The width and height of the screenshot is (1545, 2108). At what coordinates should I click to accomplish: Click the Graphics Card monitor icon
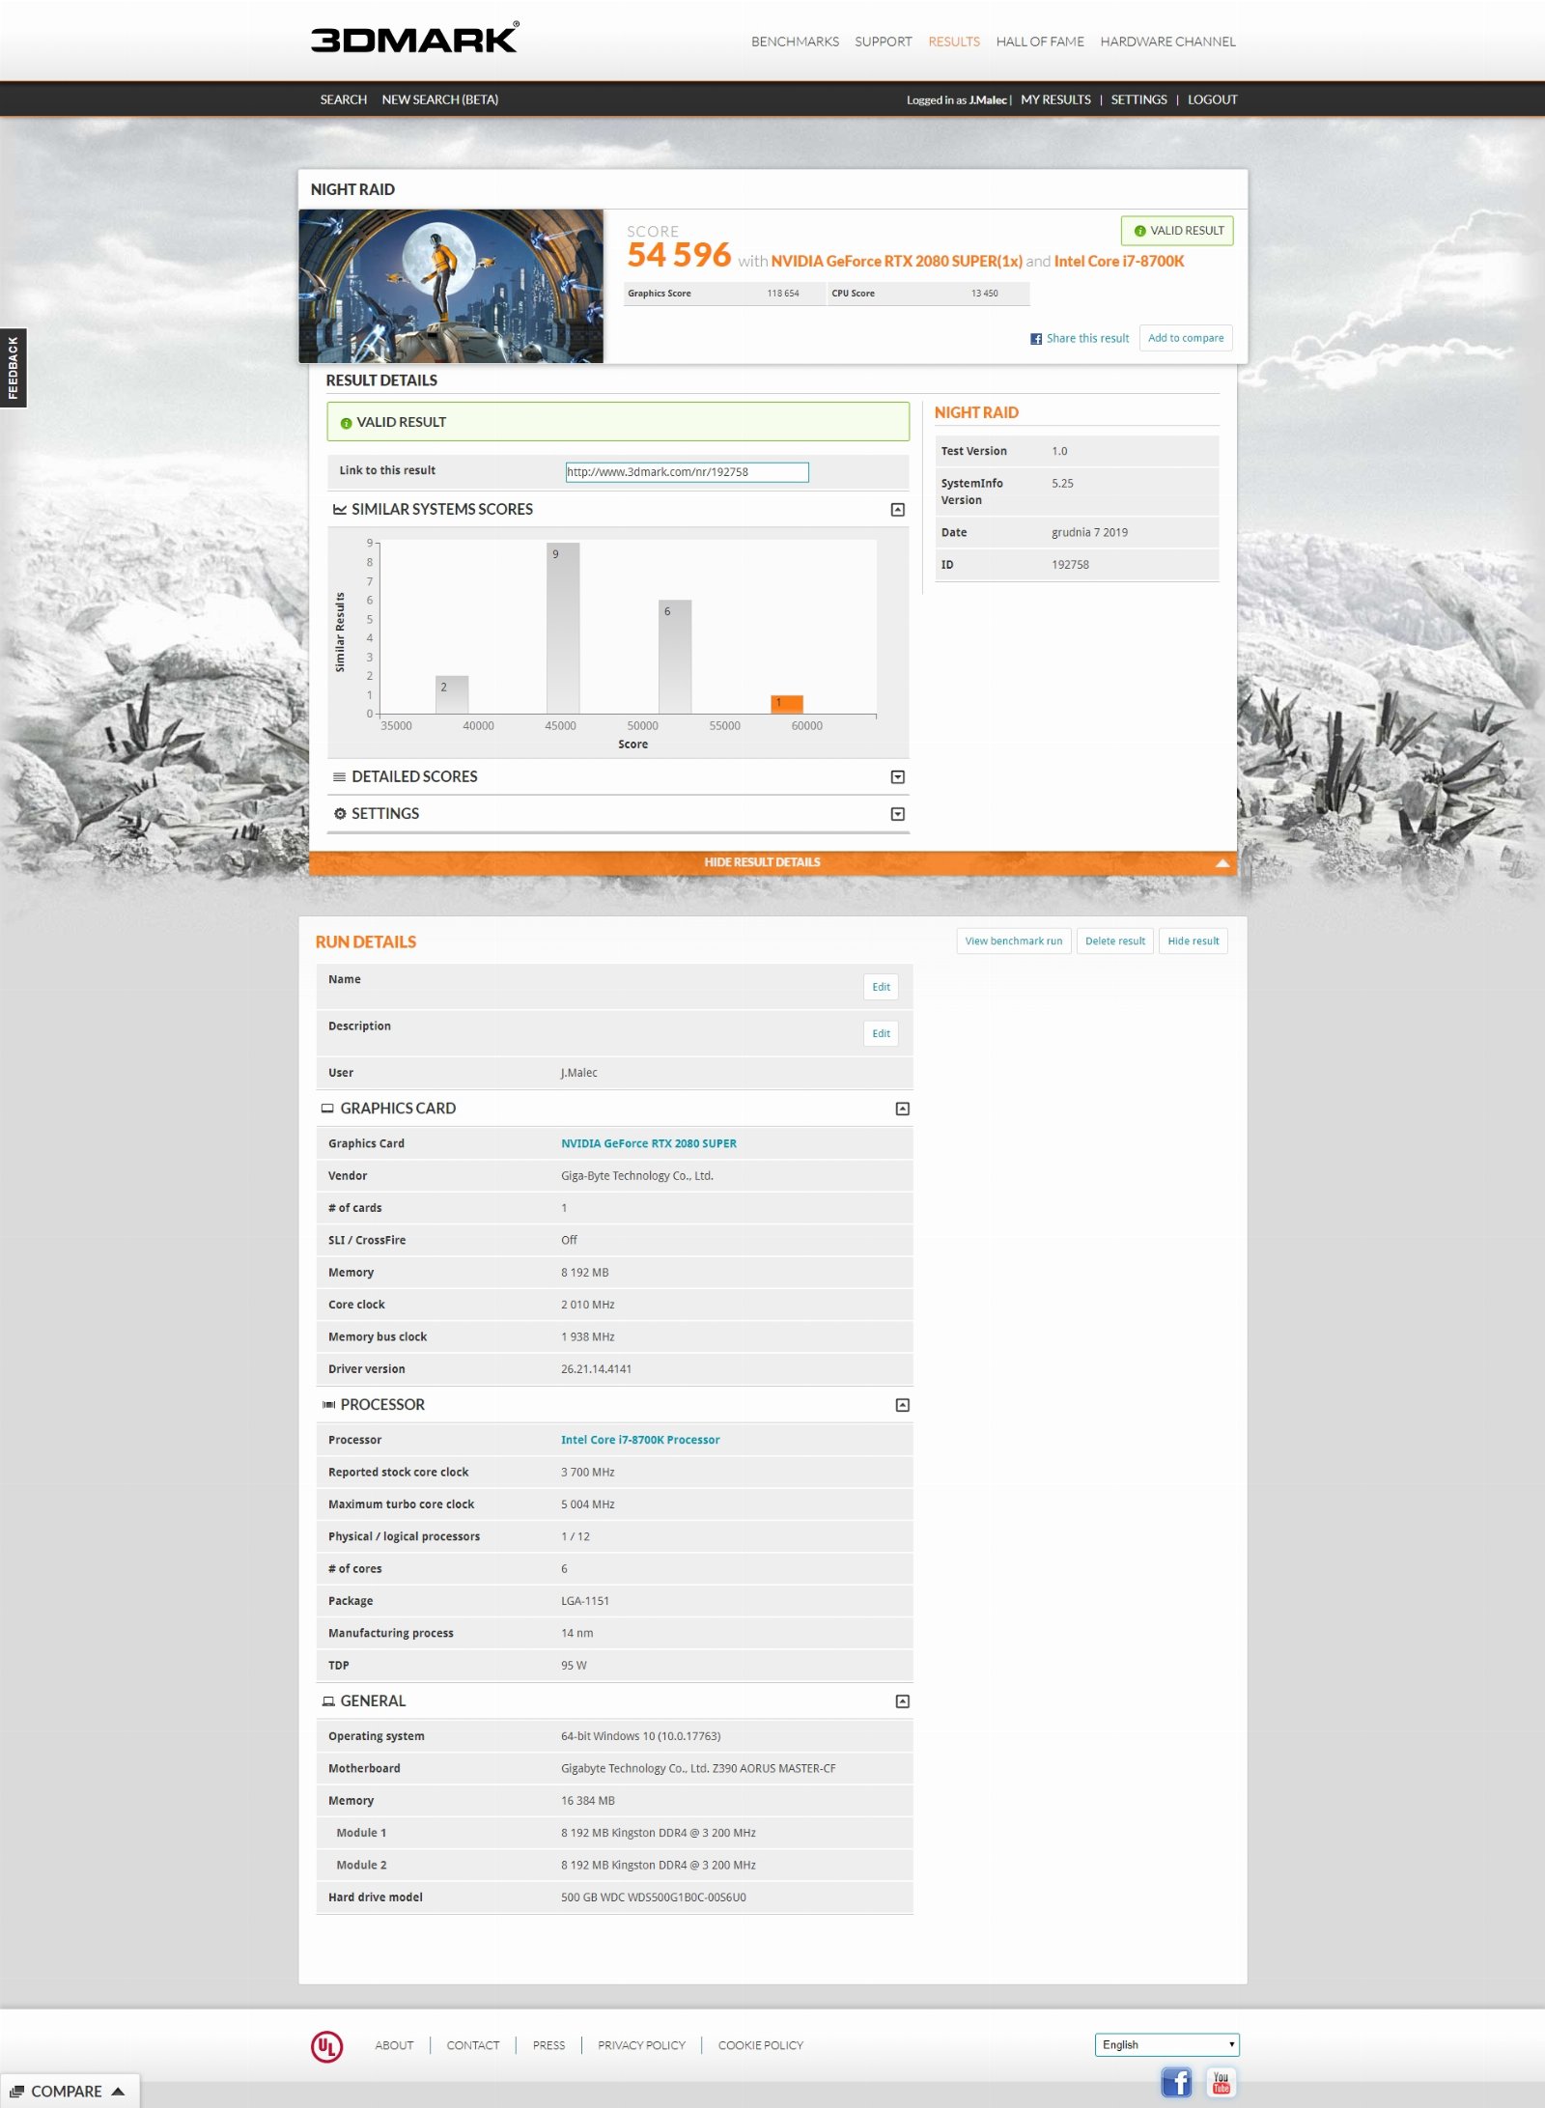(x=327, y=1109)
